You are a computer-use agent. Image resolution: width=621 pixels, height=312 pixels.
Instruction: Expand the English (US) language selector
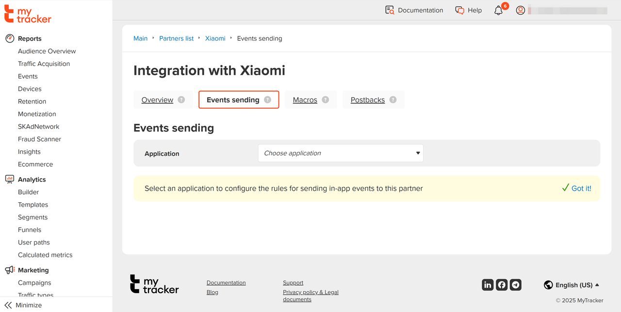(x=572, y=285)
